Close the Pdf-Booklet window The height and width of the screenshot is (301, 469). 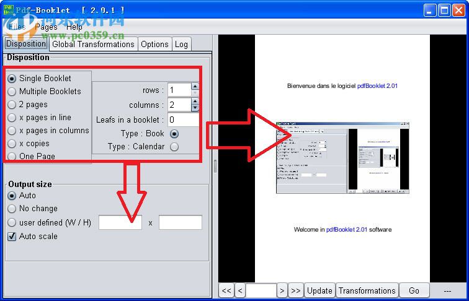click(458, 11)
